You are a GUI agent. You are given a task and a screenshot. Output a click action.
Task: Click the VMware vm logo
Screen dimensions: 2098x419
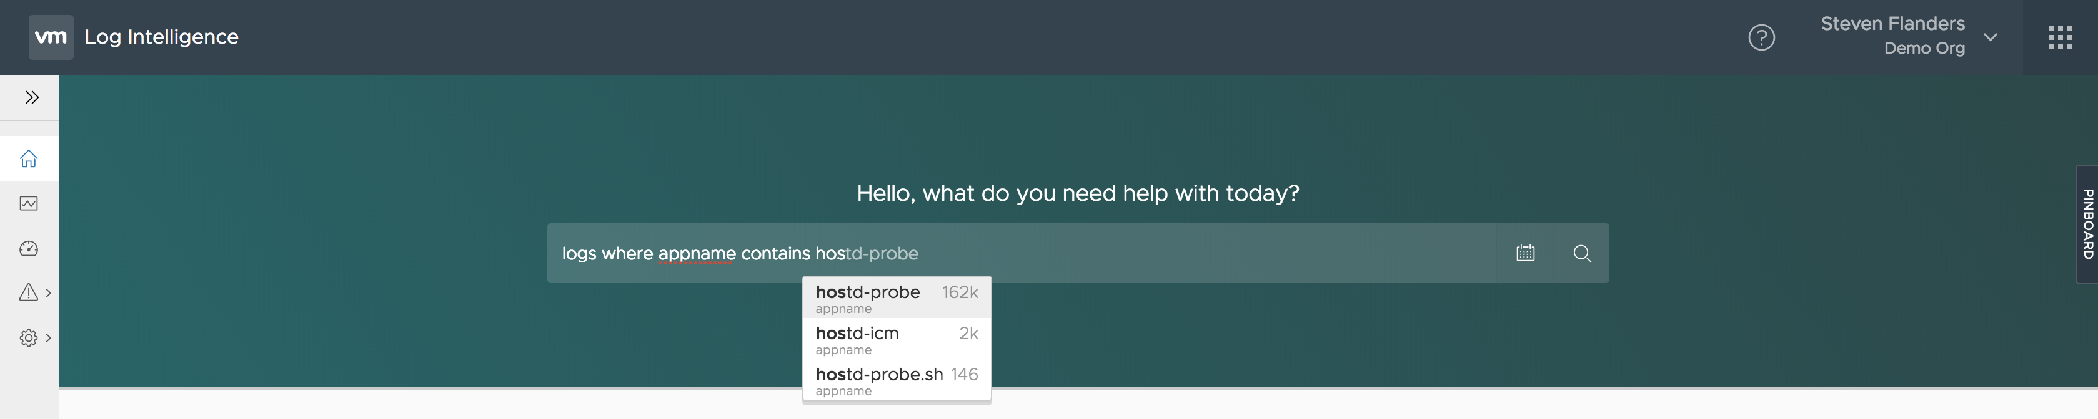(x=51, y=37)
